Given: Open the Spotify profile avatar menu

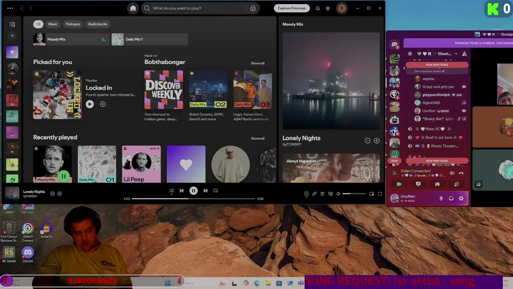Looking at the screenshot, I should 341,8.
